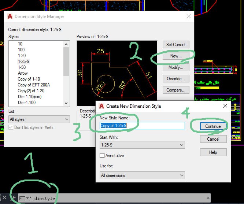The image size is (244, 204).
Task: Select Copy of 1-10 style
Action: 29,79
